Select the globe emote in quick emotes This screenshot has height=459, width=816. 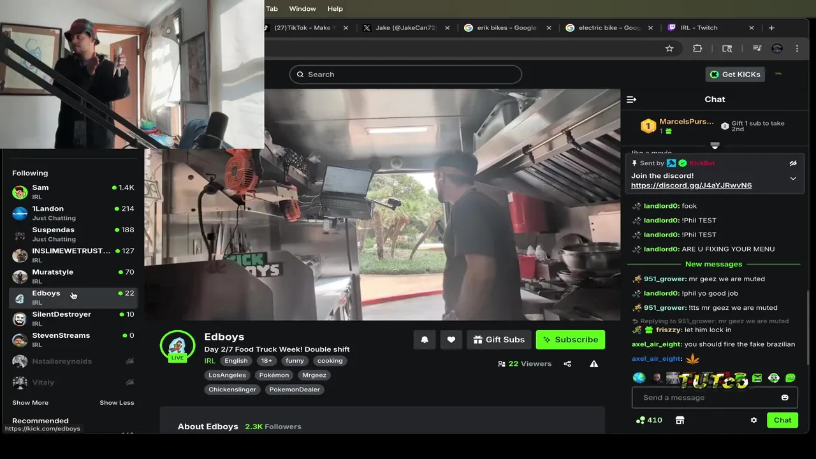639,378
